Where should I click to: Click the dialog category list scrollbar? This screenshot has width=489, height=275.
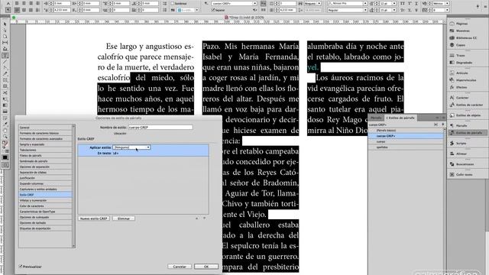[x=73, y=186]
